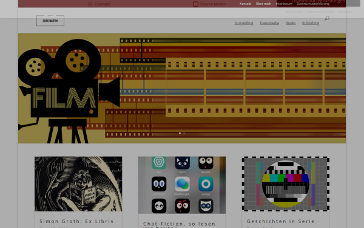
Task: Select the first slider pagination dot
Action: tap(180, 133)
